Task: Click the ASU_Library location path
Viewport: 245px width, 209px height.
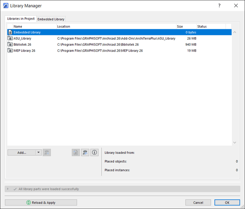Action: click(x=116, y=38)
